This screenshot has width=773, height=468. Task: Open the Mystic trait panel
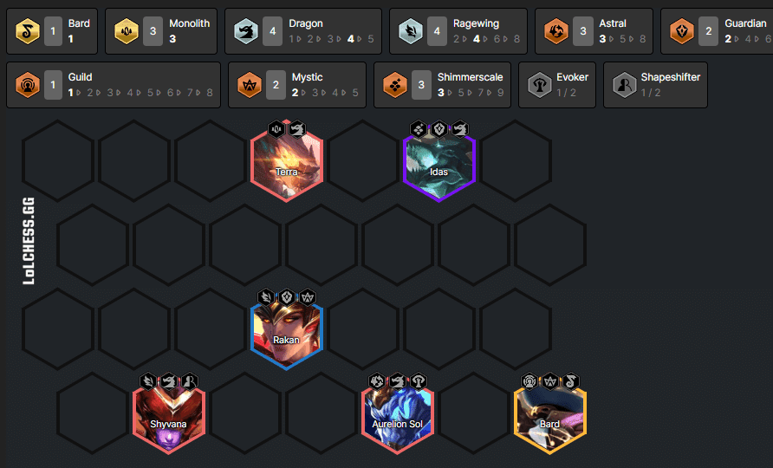297,85
